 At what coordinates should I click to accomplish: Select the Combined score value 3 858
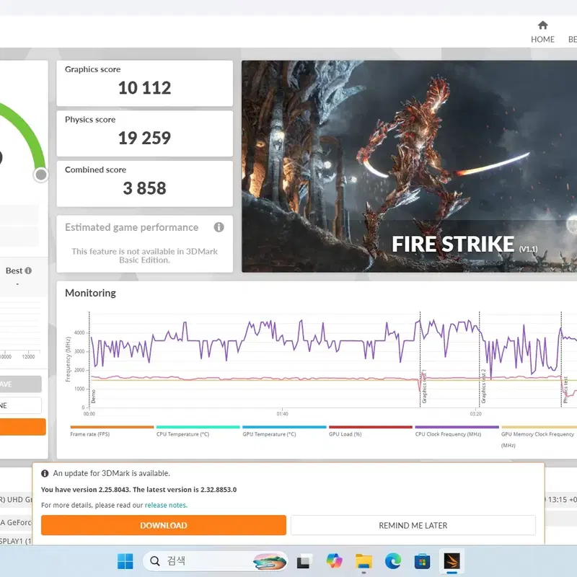point(145,188)
